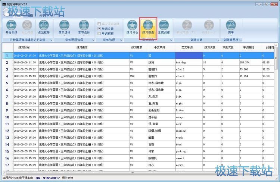Click the U7 chapter cell
This screenshot has width=280, height=182.
(139, 62)
